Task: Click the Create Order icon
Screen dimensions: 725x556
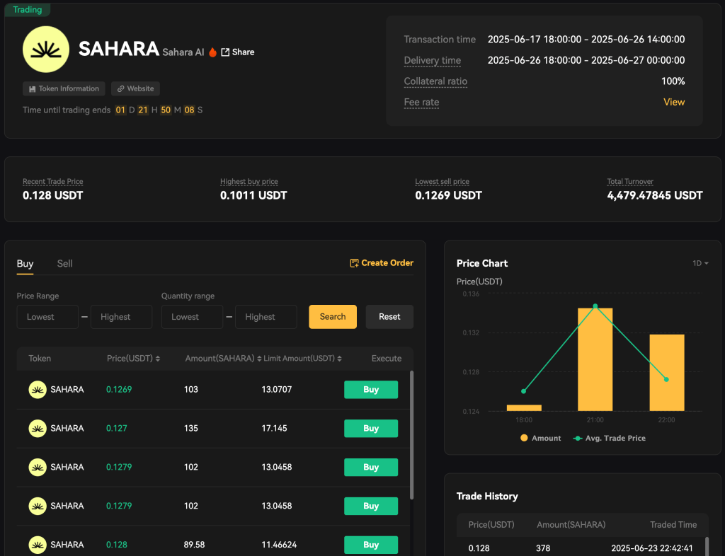Action: click(353, 262)
